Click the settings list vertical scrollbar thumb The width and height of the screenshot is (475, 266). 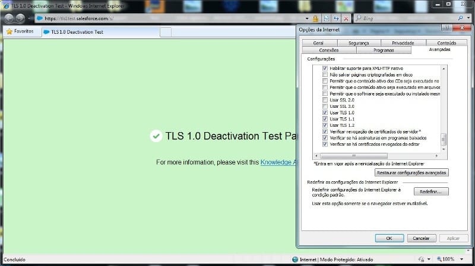[444, 140]
